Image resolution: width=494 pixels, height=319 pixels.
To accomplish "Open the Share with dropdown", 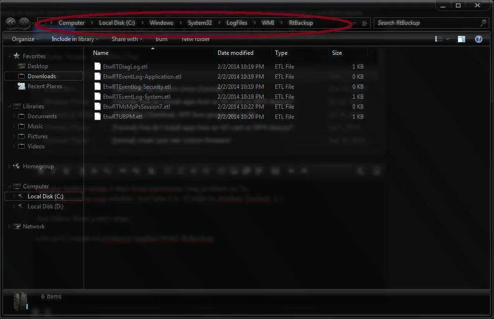I will click(127, 39).
